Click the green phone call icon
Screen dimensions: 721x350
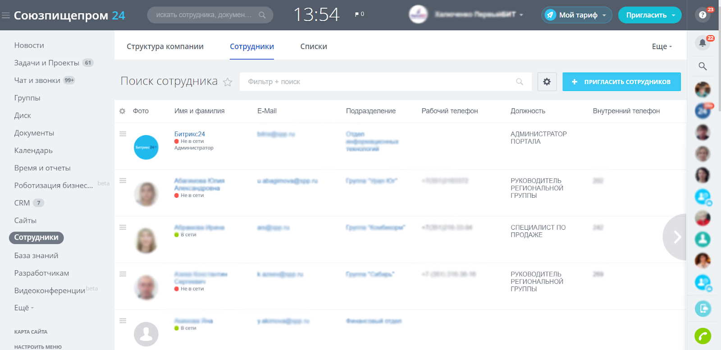[702, 336]
